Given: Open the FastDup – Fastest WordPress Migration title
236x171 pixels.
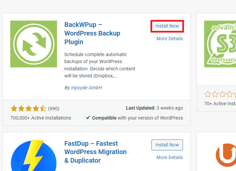Looking at the screenshot, I should 95,152.
